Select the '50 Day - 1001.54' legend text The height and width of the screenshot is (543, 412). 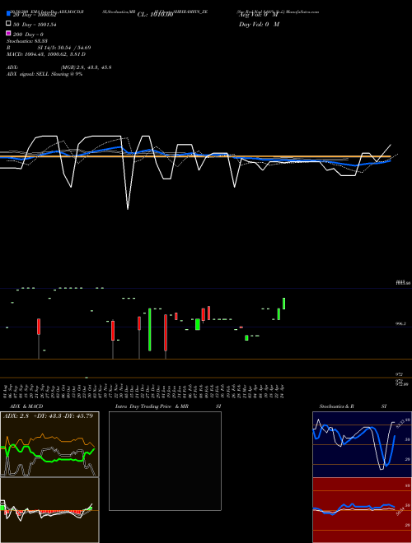(x=35, y=25)
